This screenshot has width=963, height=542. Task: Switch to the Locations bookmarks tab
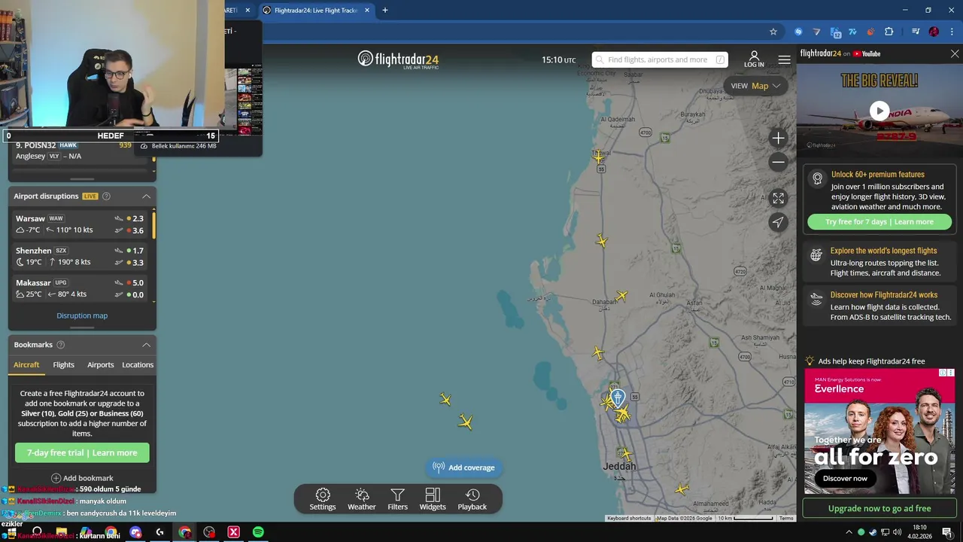[138, 365]
